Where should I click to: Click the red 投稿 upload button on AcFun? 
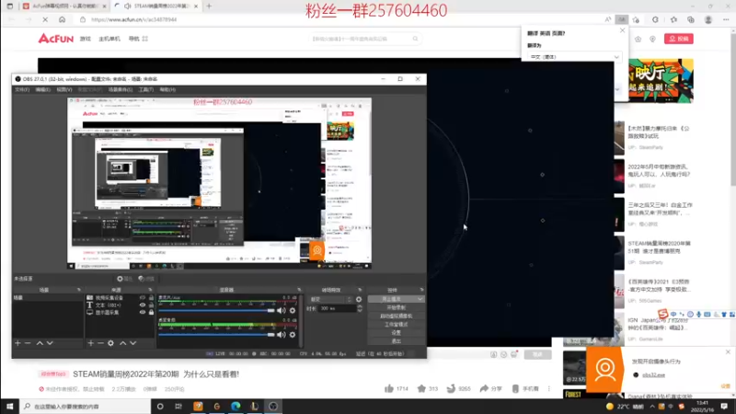coord(679,39)
